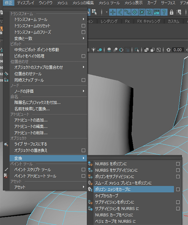Choose アトリビュートの追加...
The image size is (188, 225).
click(48, 120)
